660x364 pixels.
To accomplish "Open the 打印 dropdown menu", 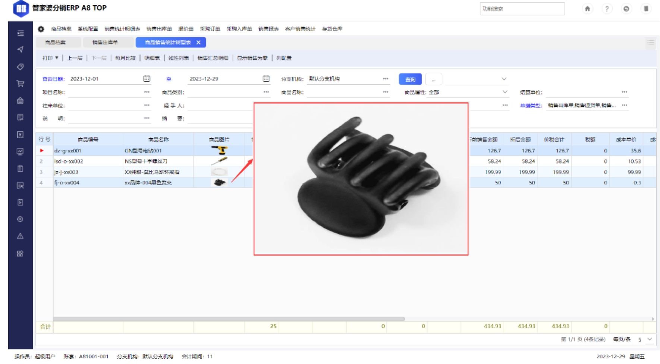I will click(50, 58).
